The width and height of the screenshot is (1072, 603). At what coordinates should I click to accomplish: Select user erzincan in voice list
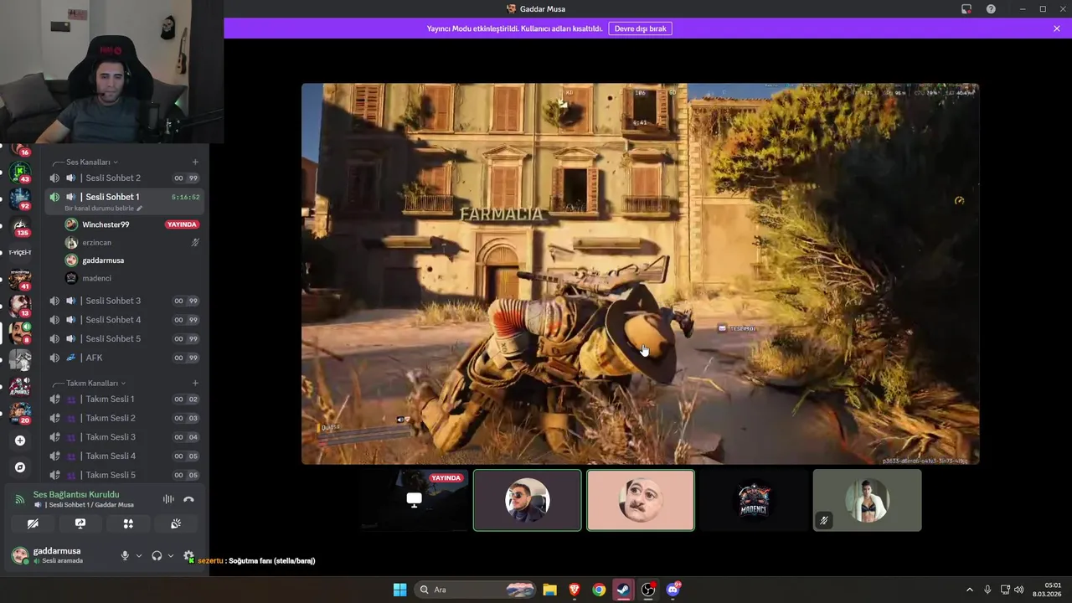[132, 242]
